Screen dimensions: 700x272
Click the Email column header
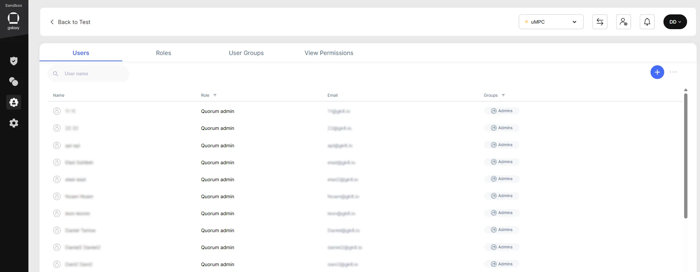(333, 95)
